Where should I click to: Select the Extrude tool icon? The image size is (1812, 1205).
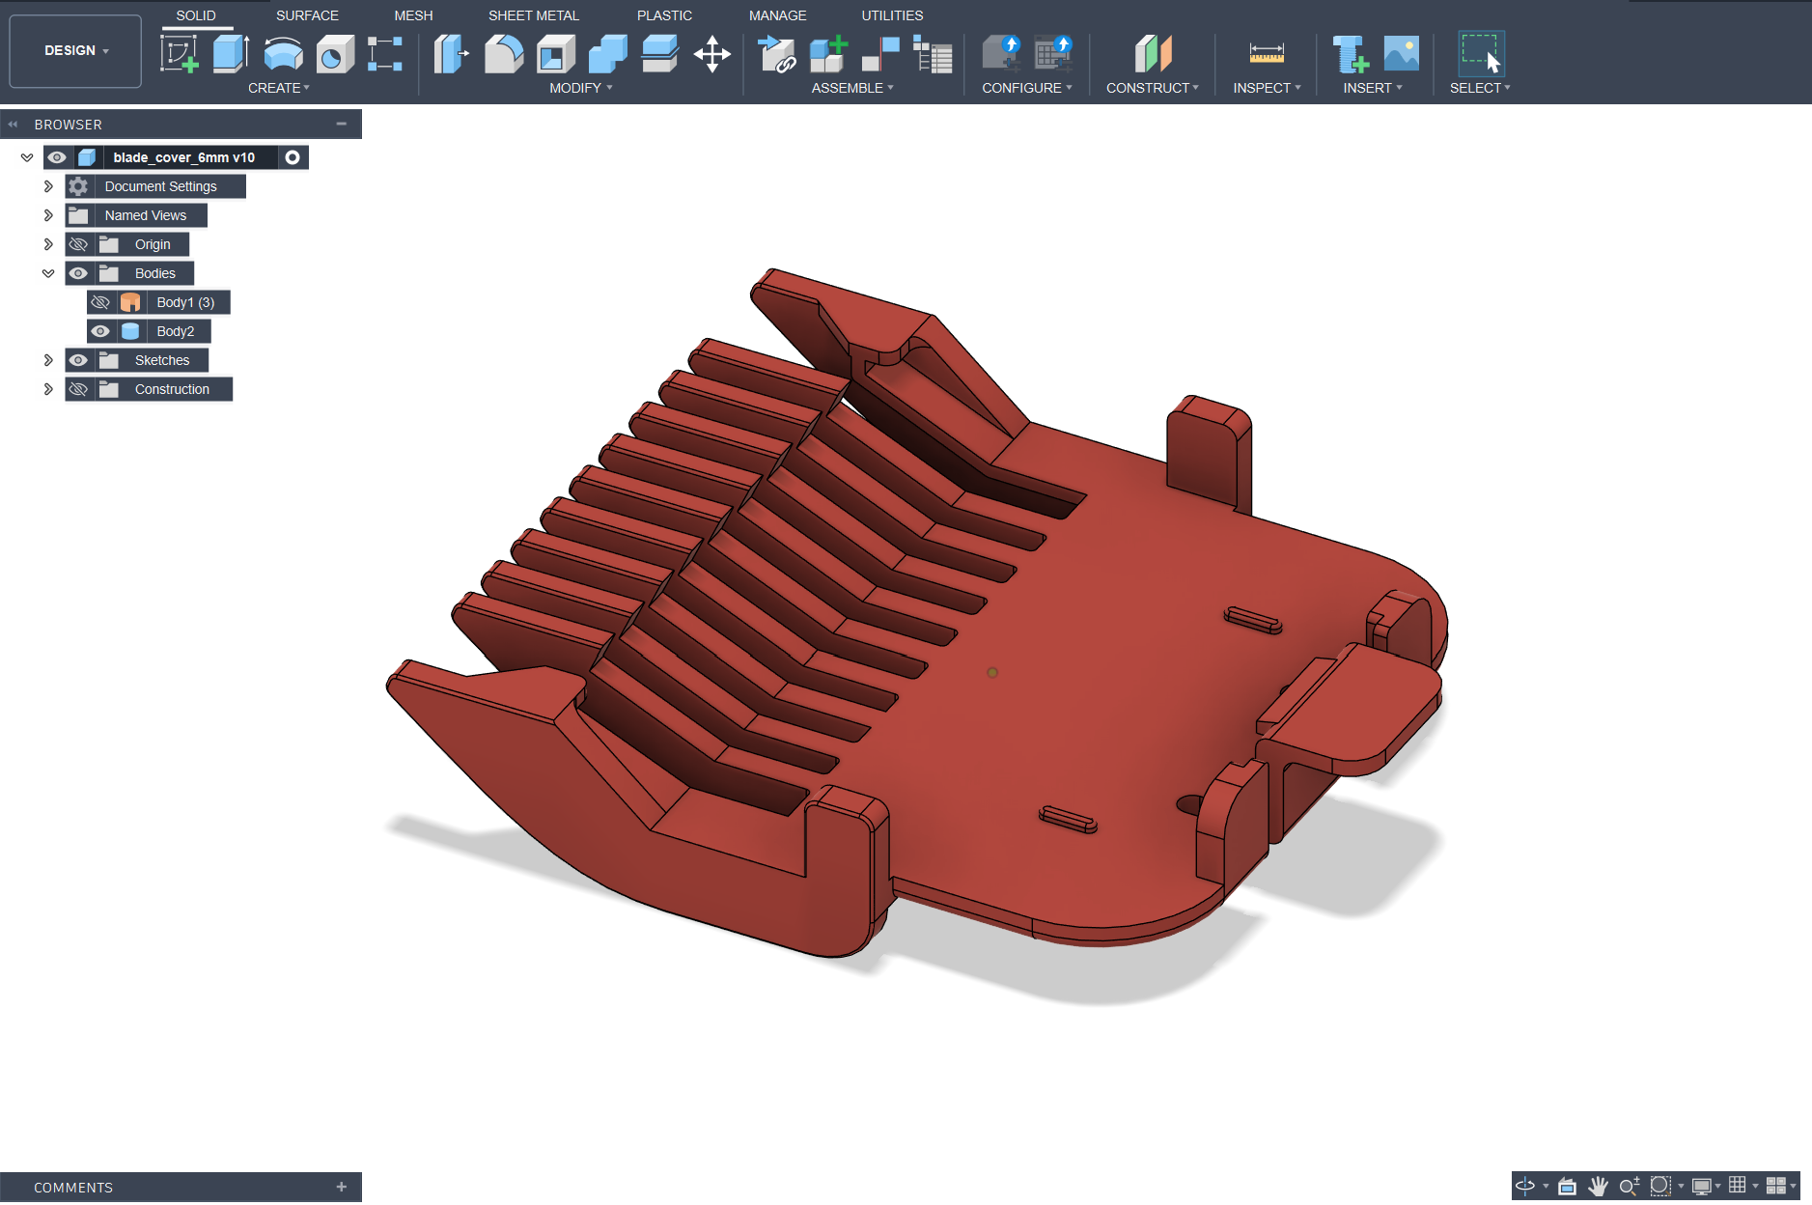point(231,54)
